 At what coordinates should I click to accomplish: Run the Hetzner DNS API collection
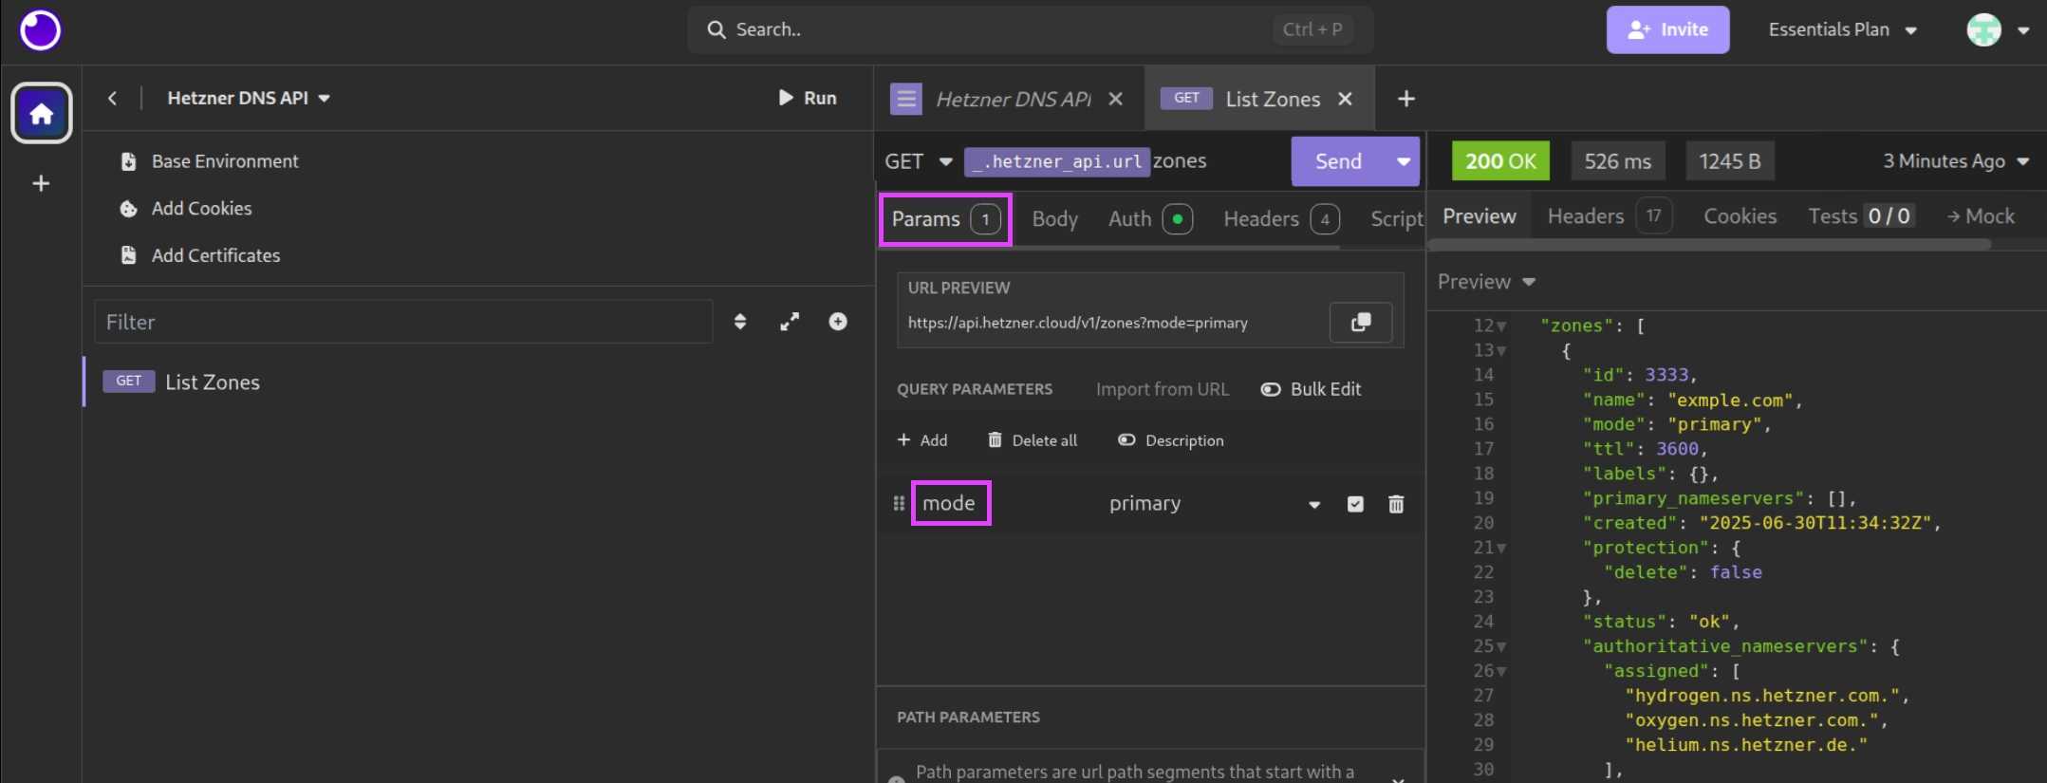[807, 98]
